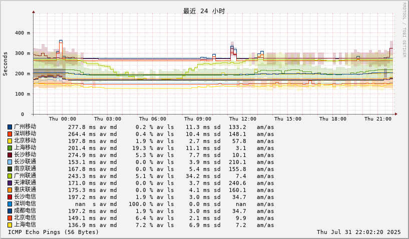Viewport: 409px width, 239px height.
Task: Click the Seconds y-axis label
Action: click(5, 64)
